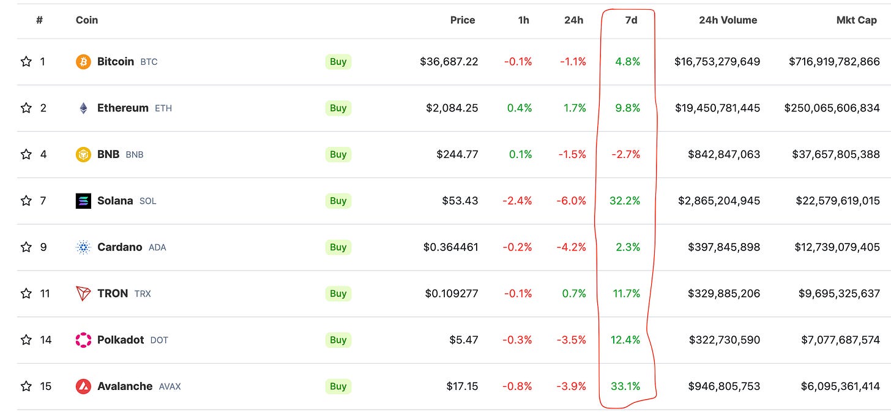Toggle the TRON favorite star
The image size is (891, 412).
point(26,294)
